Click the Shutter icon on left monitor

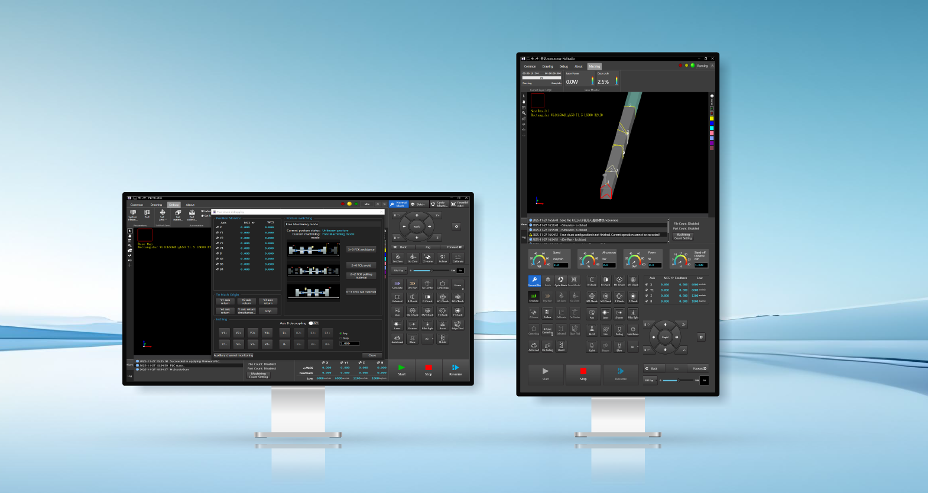coord(413,325)
